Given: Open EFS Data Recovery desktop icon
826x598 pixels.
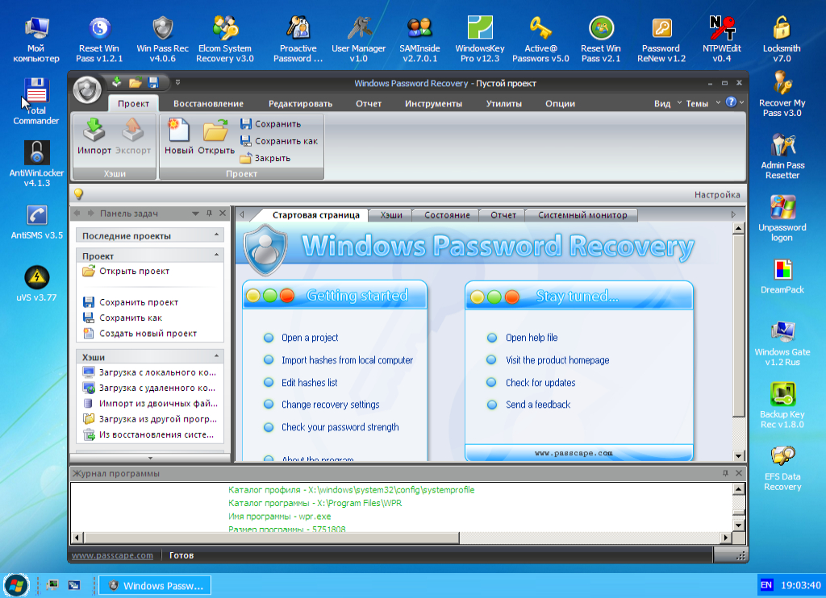Looking at the screenshot, I should pyautogui.click(x=782, y=468).
